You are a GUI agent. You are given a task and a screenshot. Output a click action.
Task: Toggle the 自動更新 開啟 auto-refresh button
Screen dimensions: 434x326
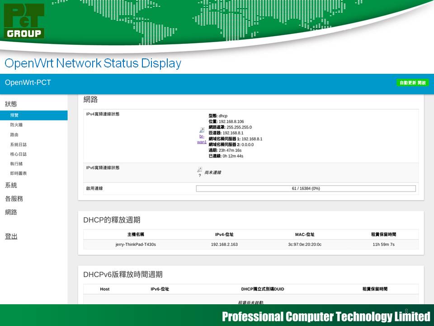[x=412, y=83]
